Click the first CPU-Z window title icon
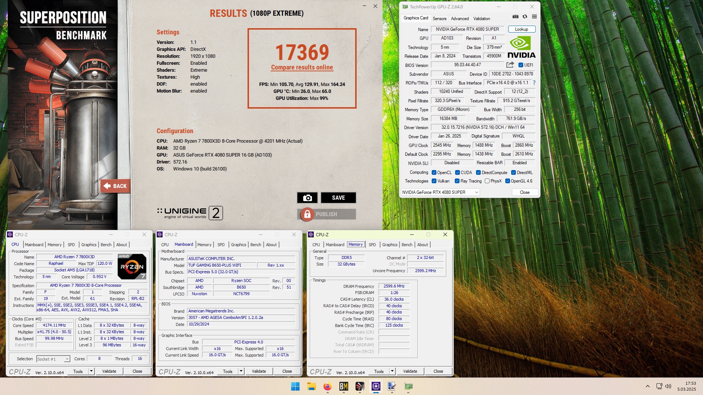This screenshot has height=395, width=703. 10,234
